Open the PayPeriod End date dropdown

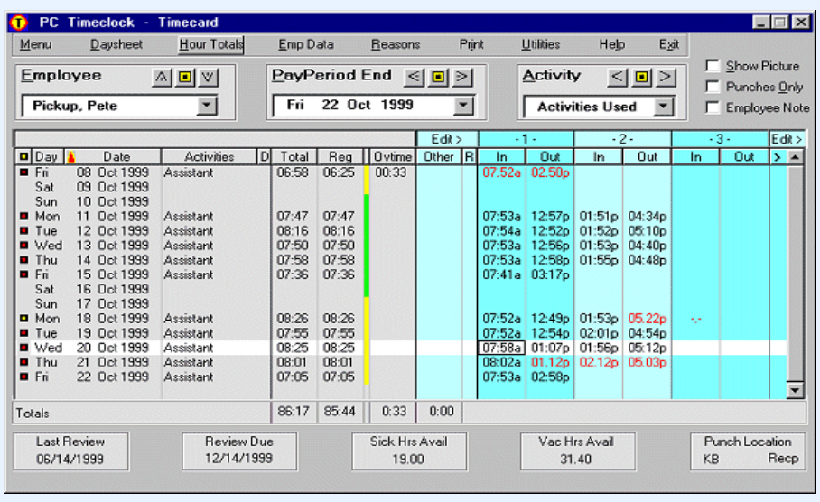[463, 105]
